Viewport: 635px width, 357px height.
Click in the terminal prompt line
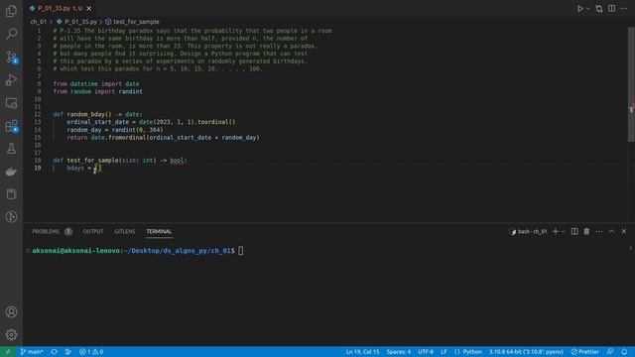point(138,251)
